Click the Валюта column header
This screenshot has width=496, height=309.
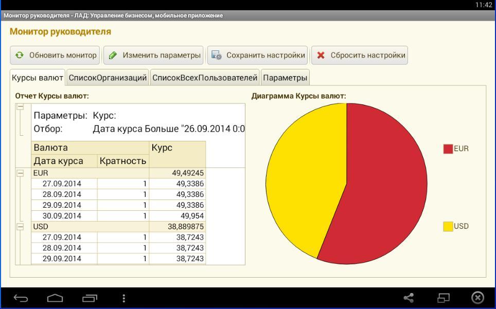click(x=90, y=148)
